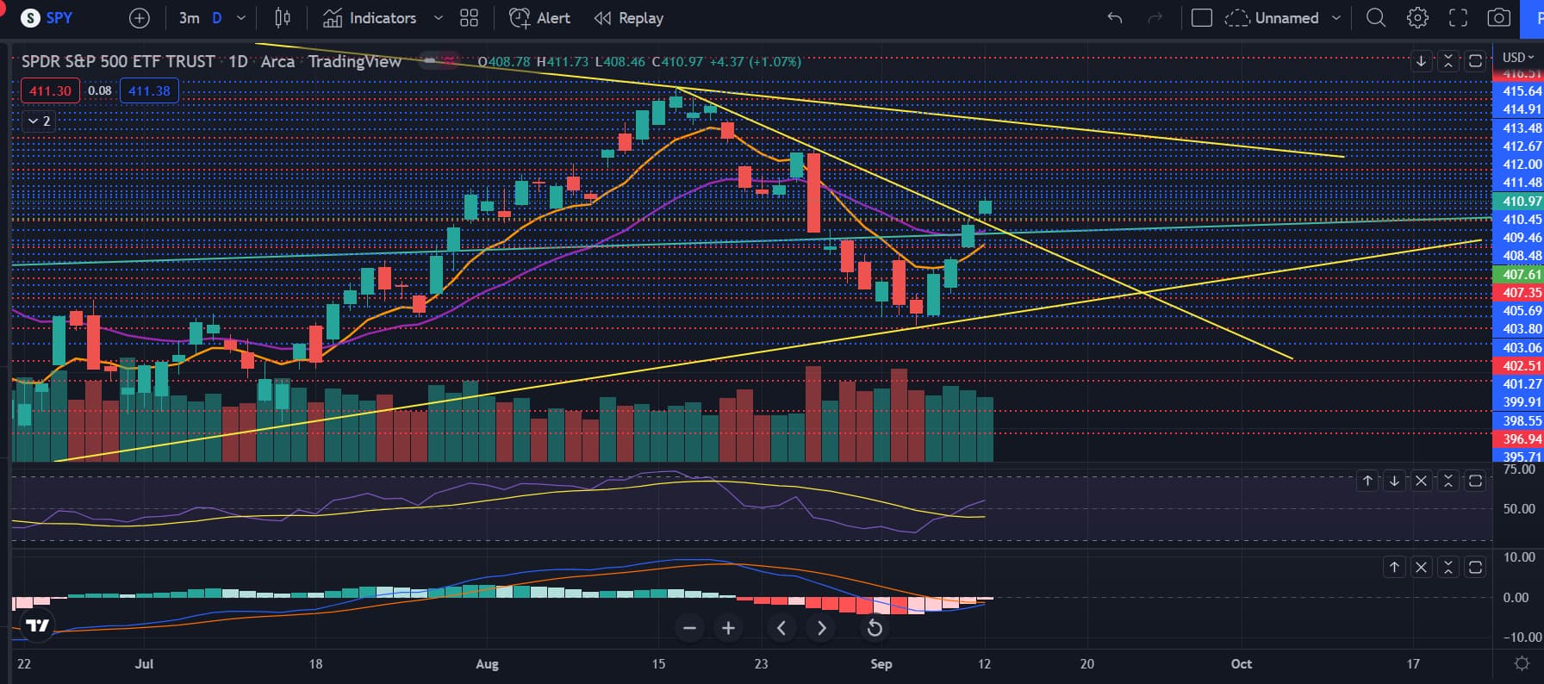This screenshot has width=1544, height=684.
Task: Expand the Unnamed layout dropdown arrow
Action: click(1336, 18)
